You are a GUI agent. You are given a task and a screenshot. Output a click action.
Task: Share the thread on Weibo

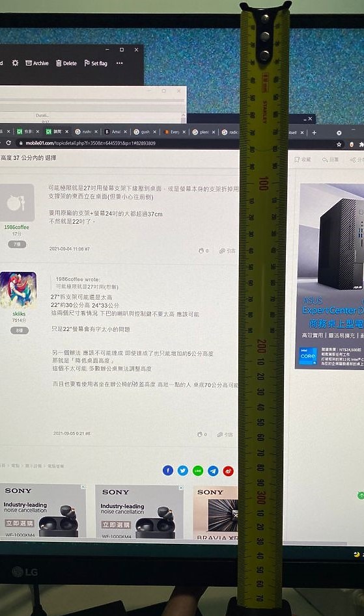[229, 471]
